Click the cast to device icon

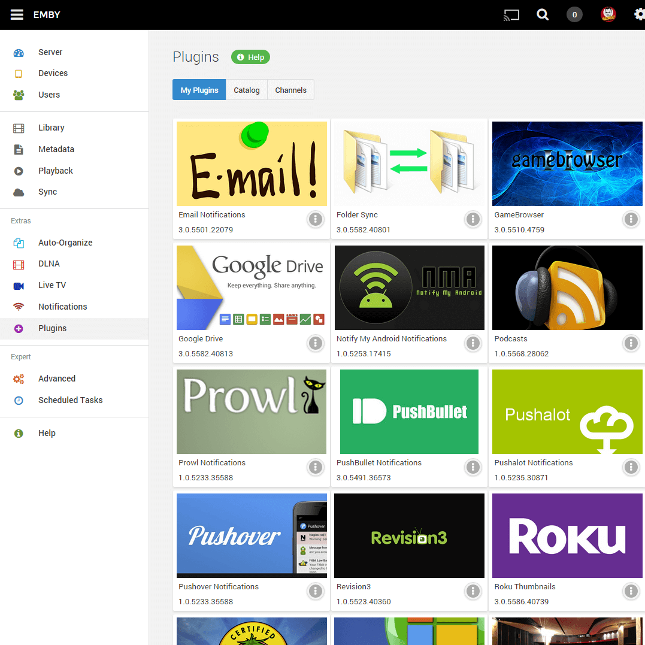pos(511,15)
